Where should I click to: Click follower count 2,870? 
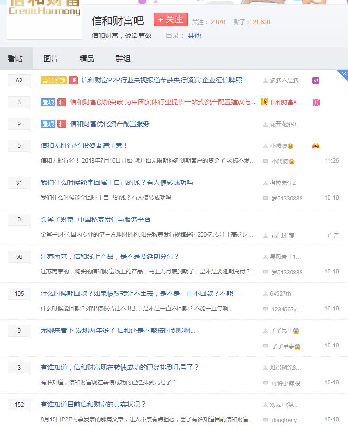tap(218, 22)
